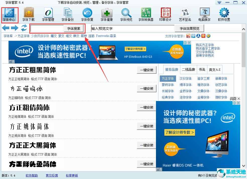The height and width of the screenshot is (179, 247).
Task: Select the 造字工房 brand link
Action: 203,78
